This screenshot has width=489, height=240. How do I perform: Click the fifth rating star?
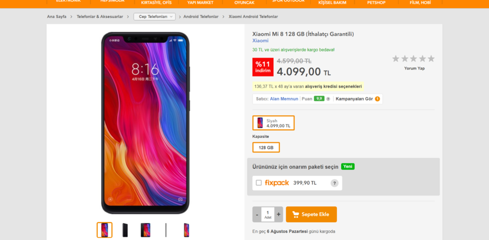(x=431, y=59)
